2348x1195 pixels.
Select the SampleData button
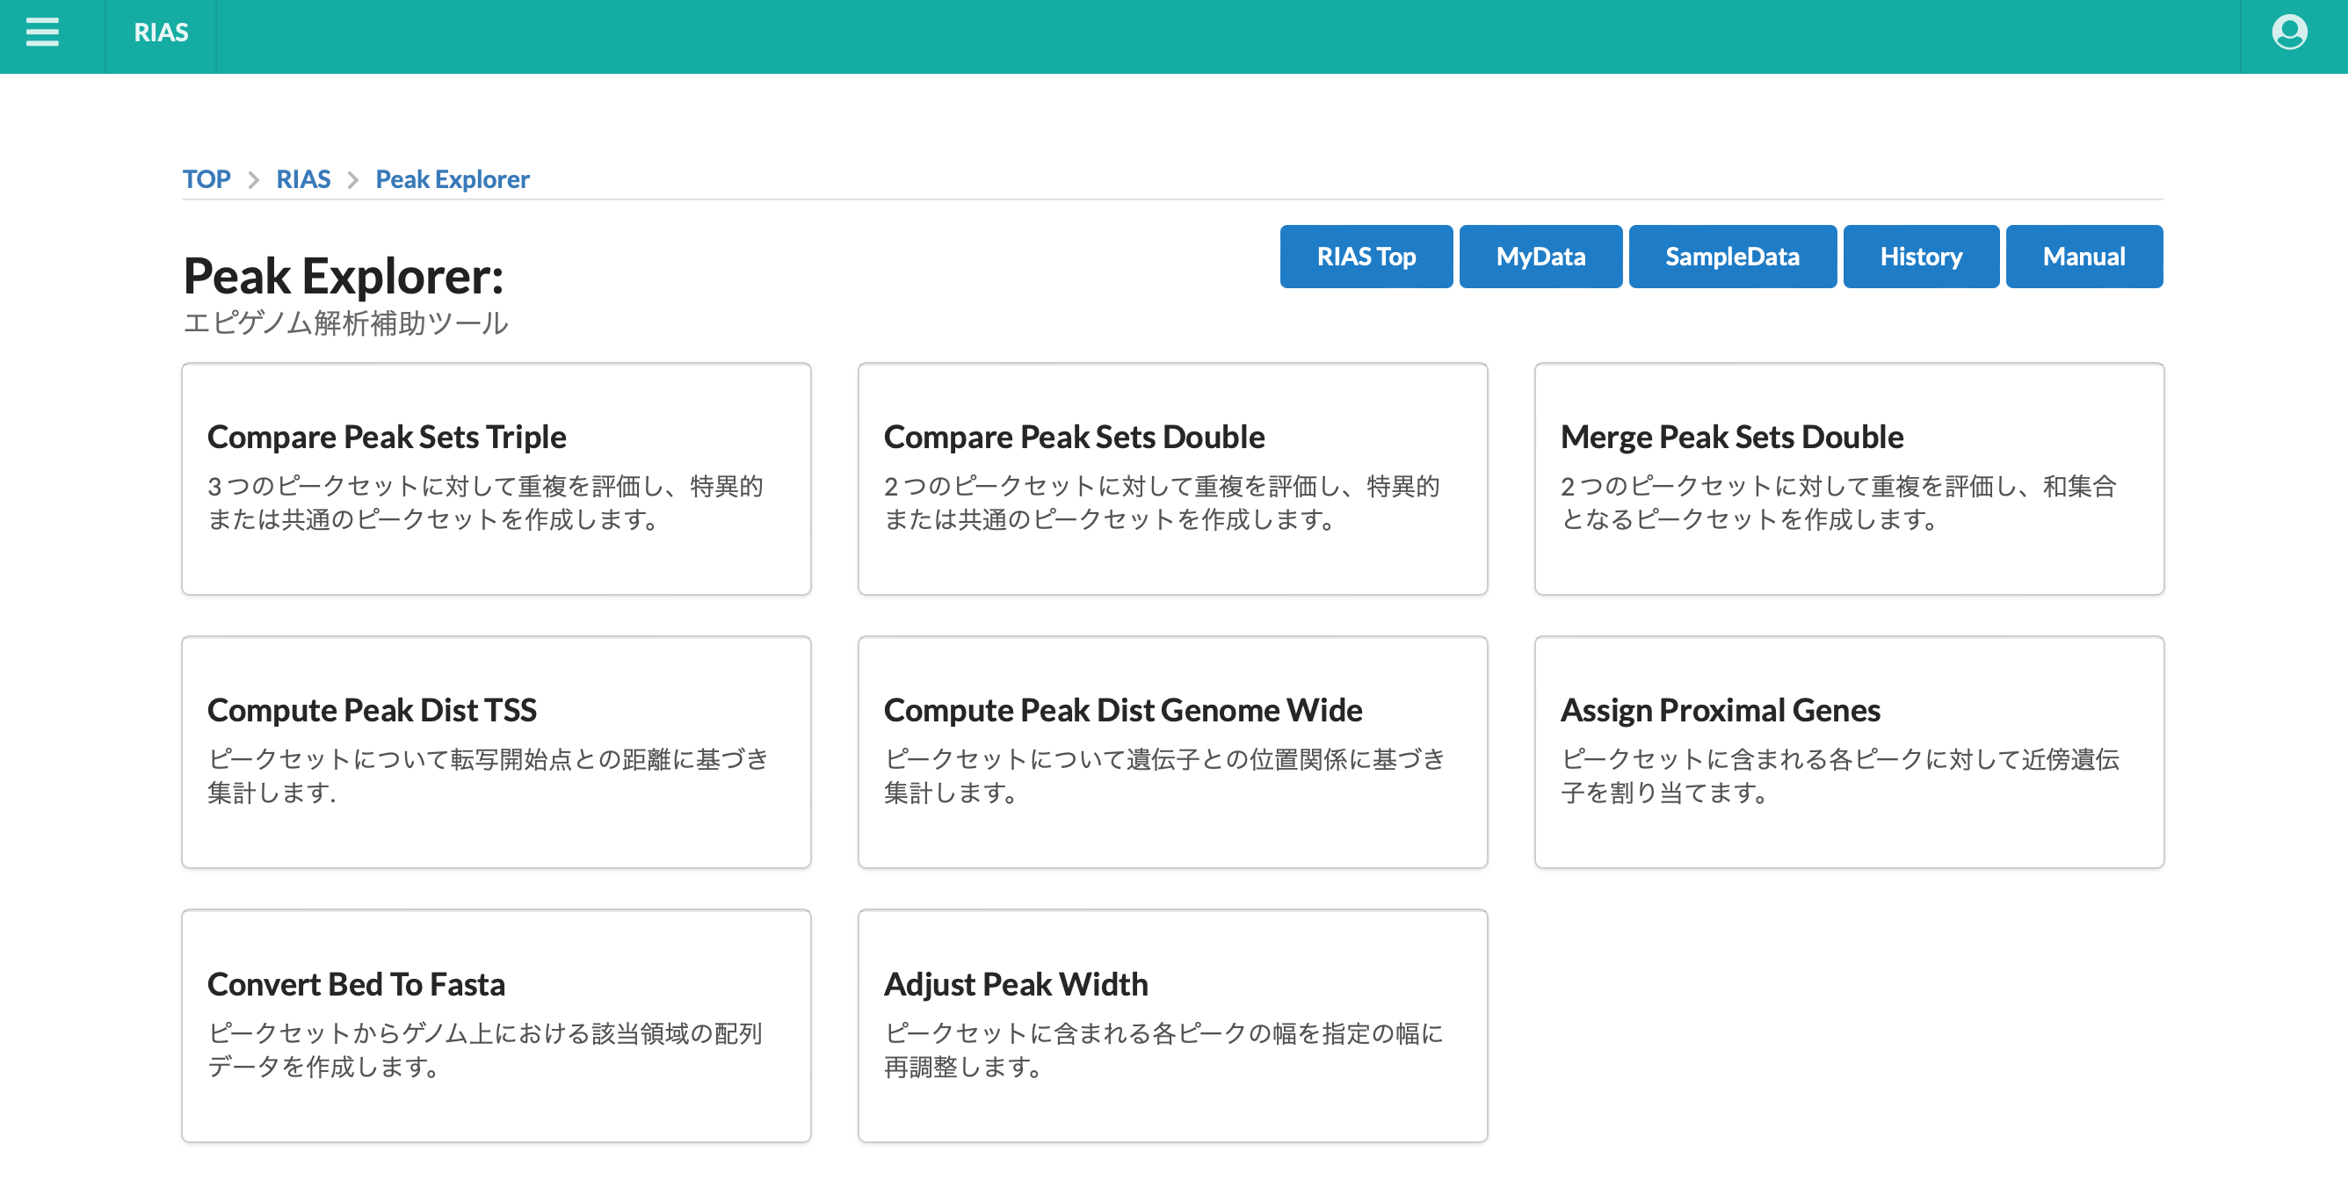(x=1731, y=257)
